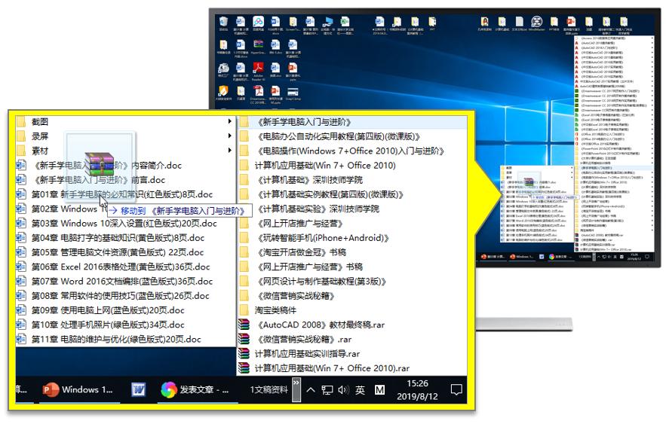Open 第07章 Word 2016文档编排 36页.doc

(121, 281)
